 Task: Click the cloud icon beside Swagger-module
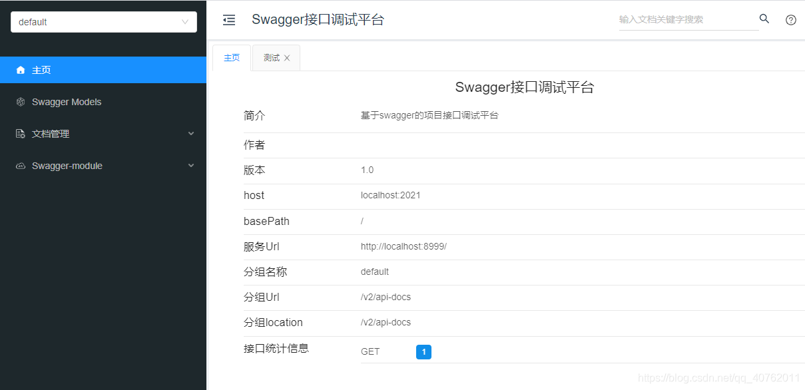(x=19, y=165)
